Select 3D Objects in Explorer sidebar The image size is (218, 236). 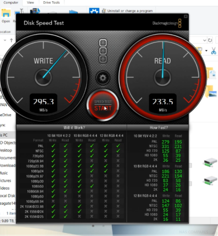(8, 143)
